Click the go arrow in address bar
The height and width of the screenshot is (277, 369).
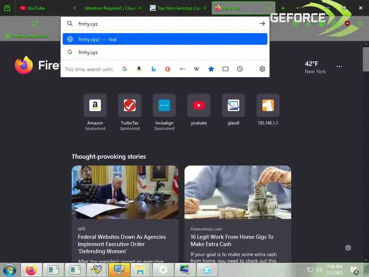262,23
